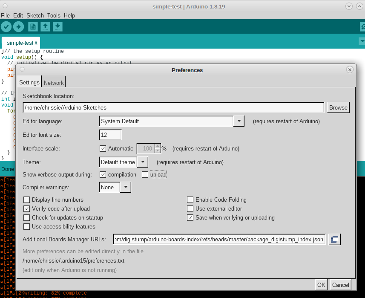This screenshot has height=298, width=365.
Task: Click the Editor font size field
Action: coord(110,135)
